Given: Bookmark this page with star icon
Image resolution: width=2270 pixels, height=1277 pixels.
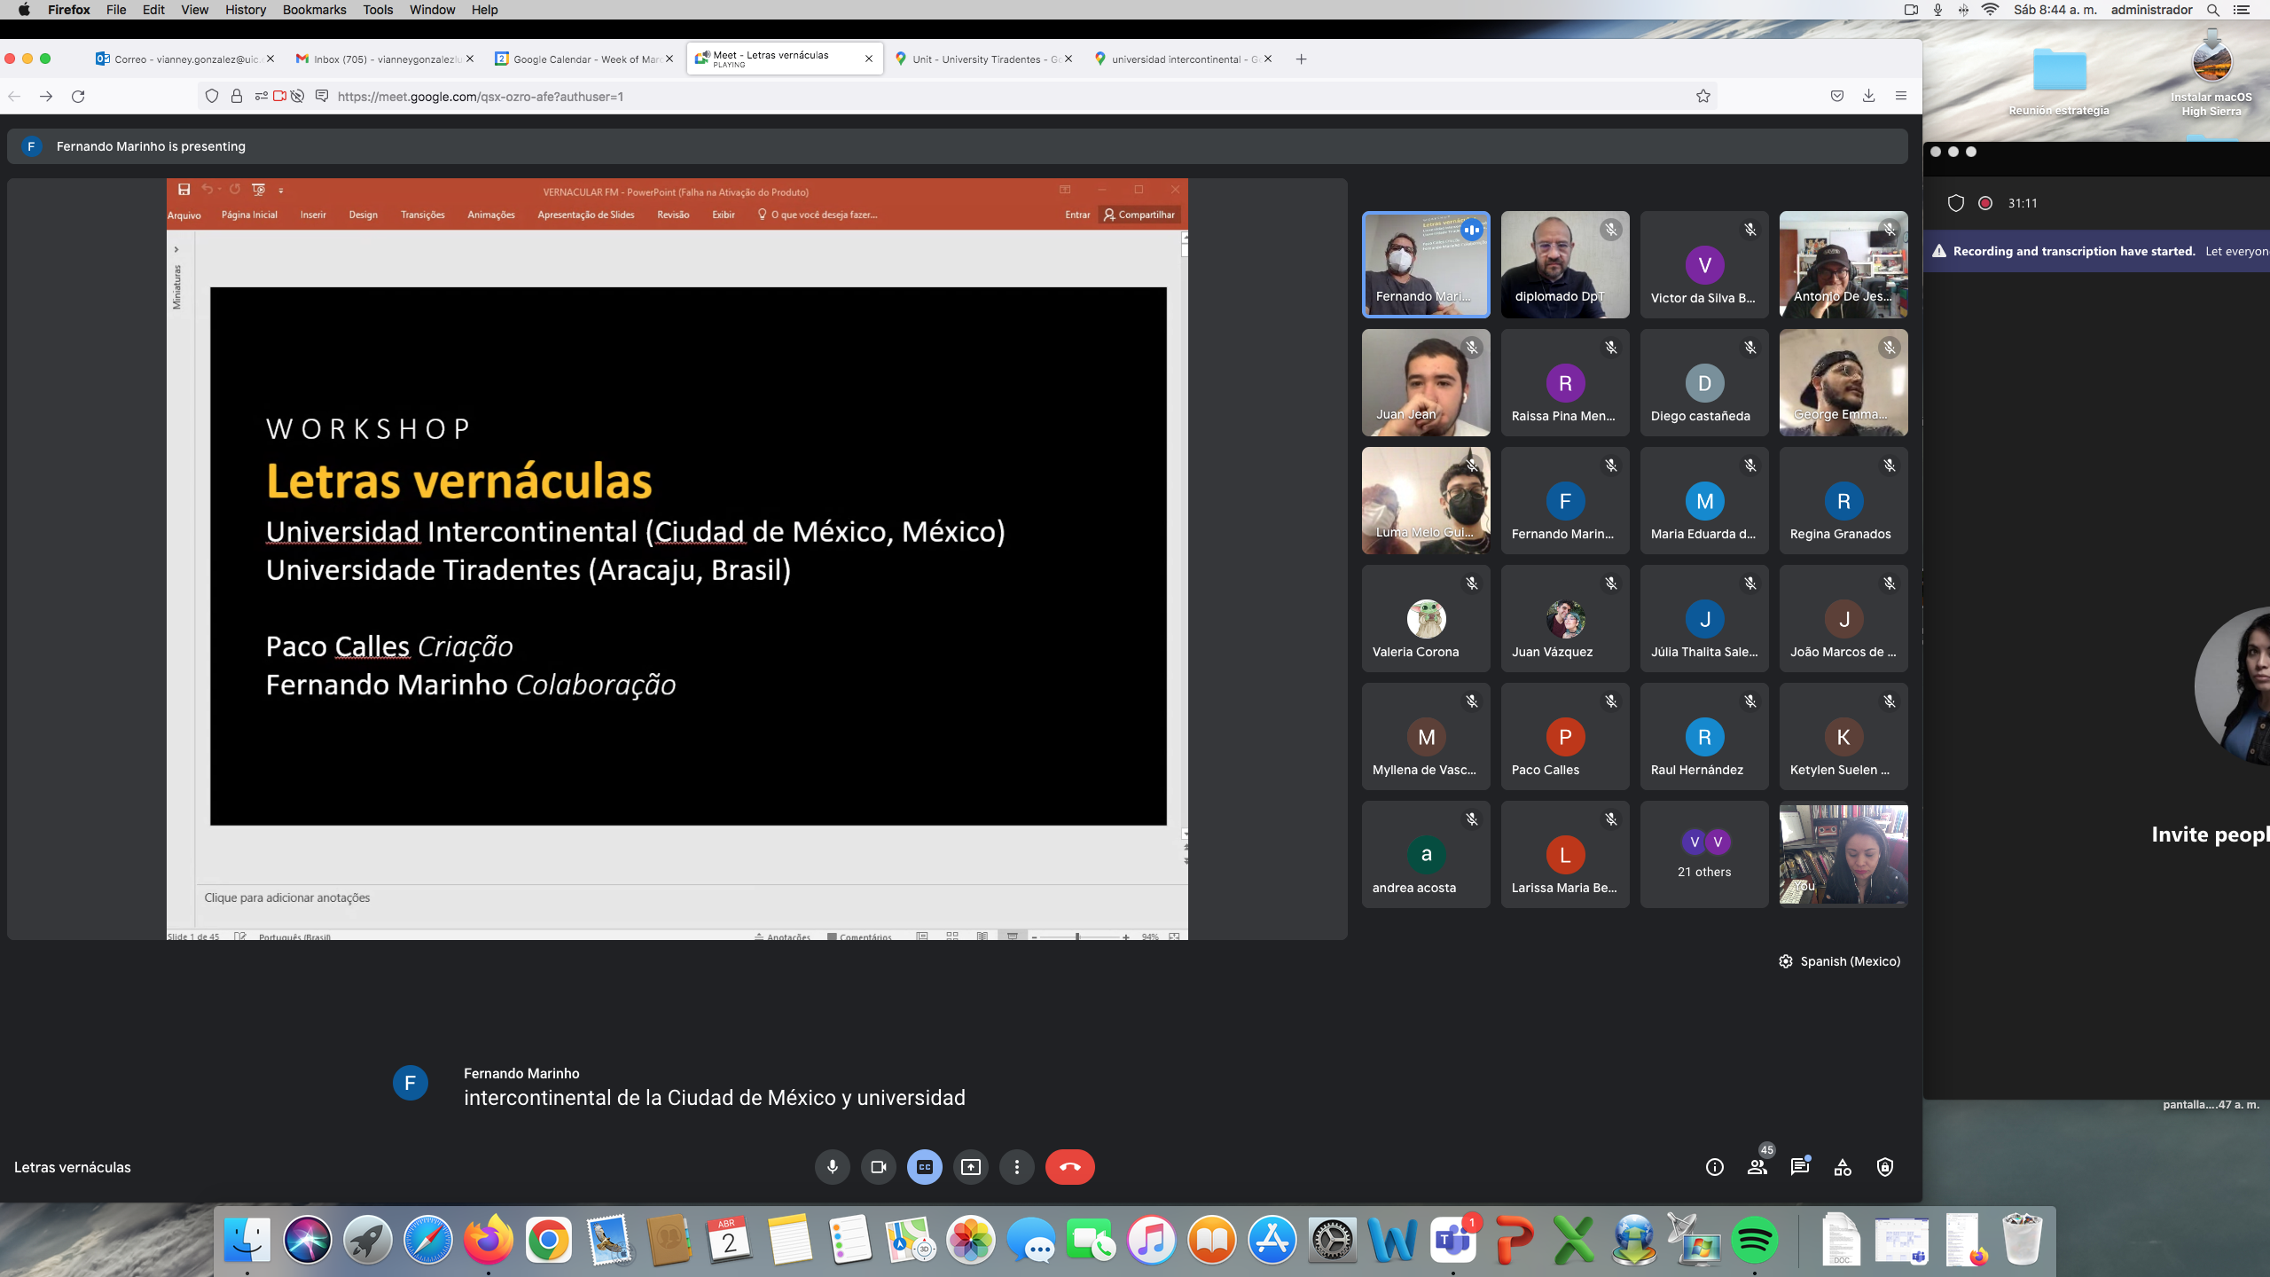Looking at the screenshot, I should 1703,96.
